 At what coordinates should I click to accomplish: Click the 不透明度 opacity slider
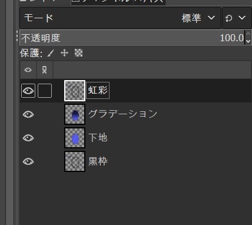pyautogui.click(x=132, y=38)
